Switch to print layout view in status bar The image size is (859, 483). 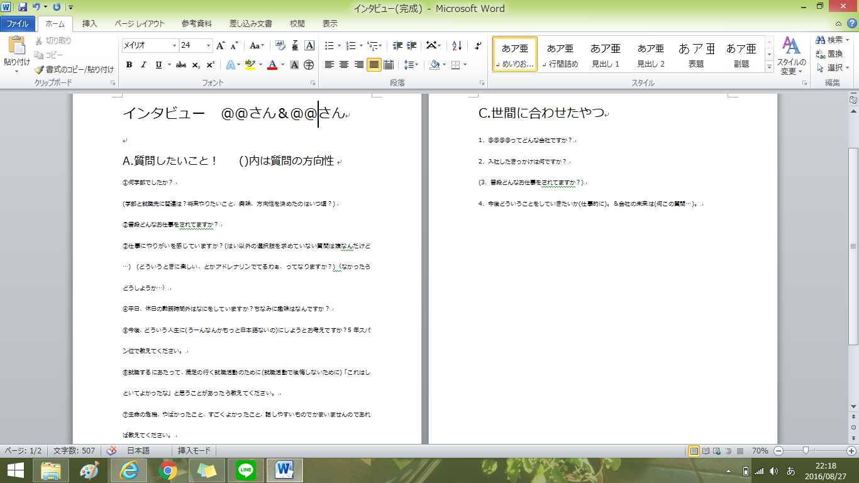point(694,451)
